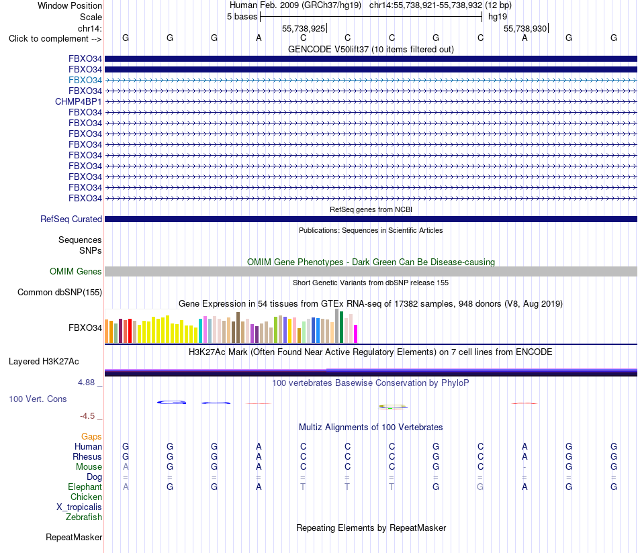This screenshot has height=553, width=638.
Task: Click the 'Click to complement -->' label
Action: (55, 39)
